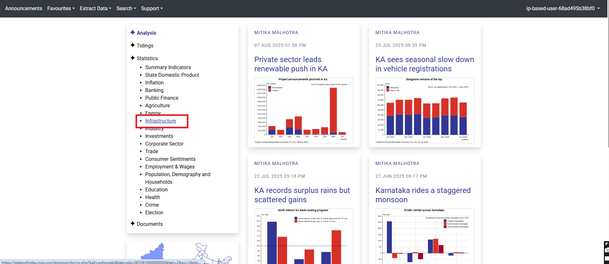Select Employment & Wages in the list

(170, 167)
